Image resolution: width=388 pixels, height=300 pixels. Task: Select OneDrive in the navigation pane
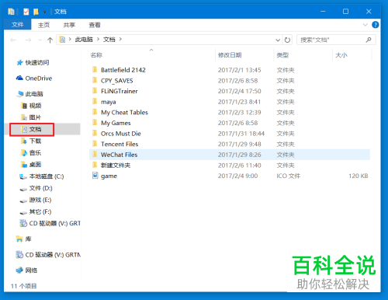click(x=39, y=78)
